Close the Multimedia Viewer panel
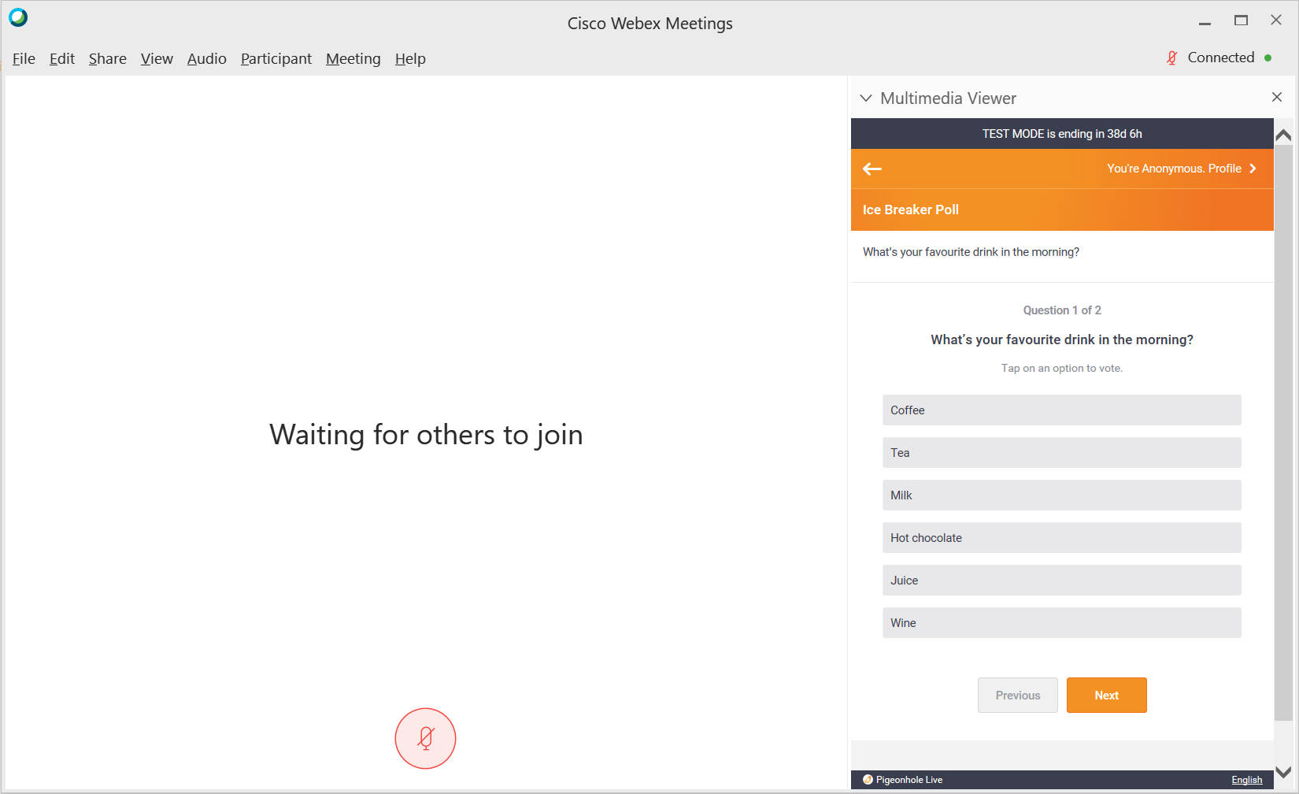The height and width of the screenshot is (794, 1299). click(1275, 97)
